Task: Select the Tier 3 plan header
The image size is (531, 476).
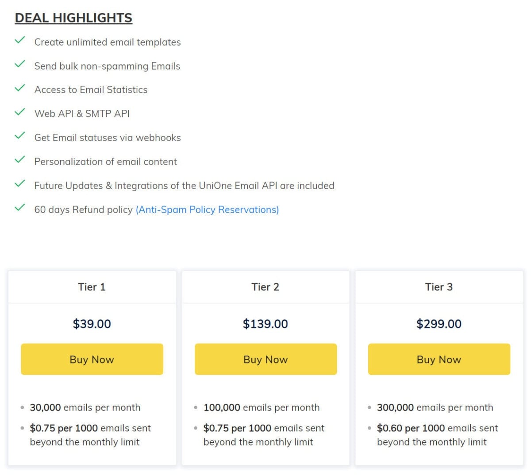Action: point(439,286)
